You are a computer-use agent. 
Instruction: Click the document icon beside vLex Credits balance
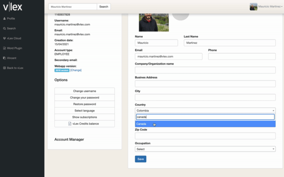pos(70,124)
